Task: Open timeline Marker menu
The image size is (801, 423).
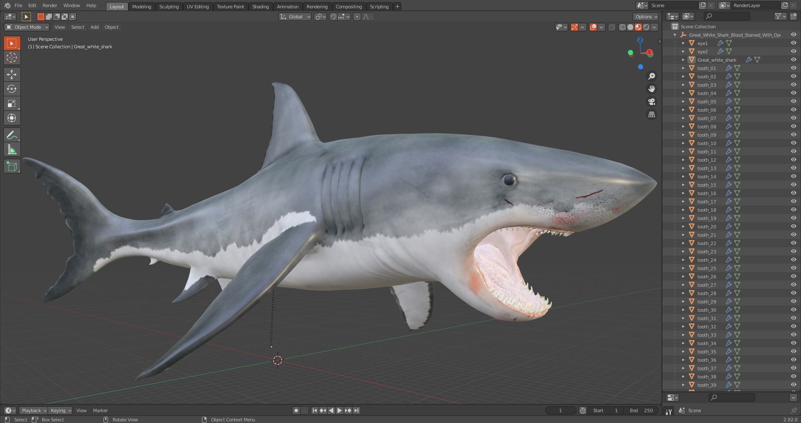Action: (100, 410)
